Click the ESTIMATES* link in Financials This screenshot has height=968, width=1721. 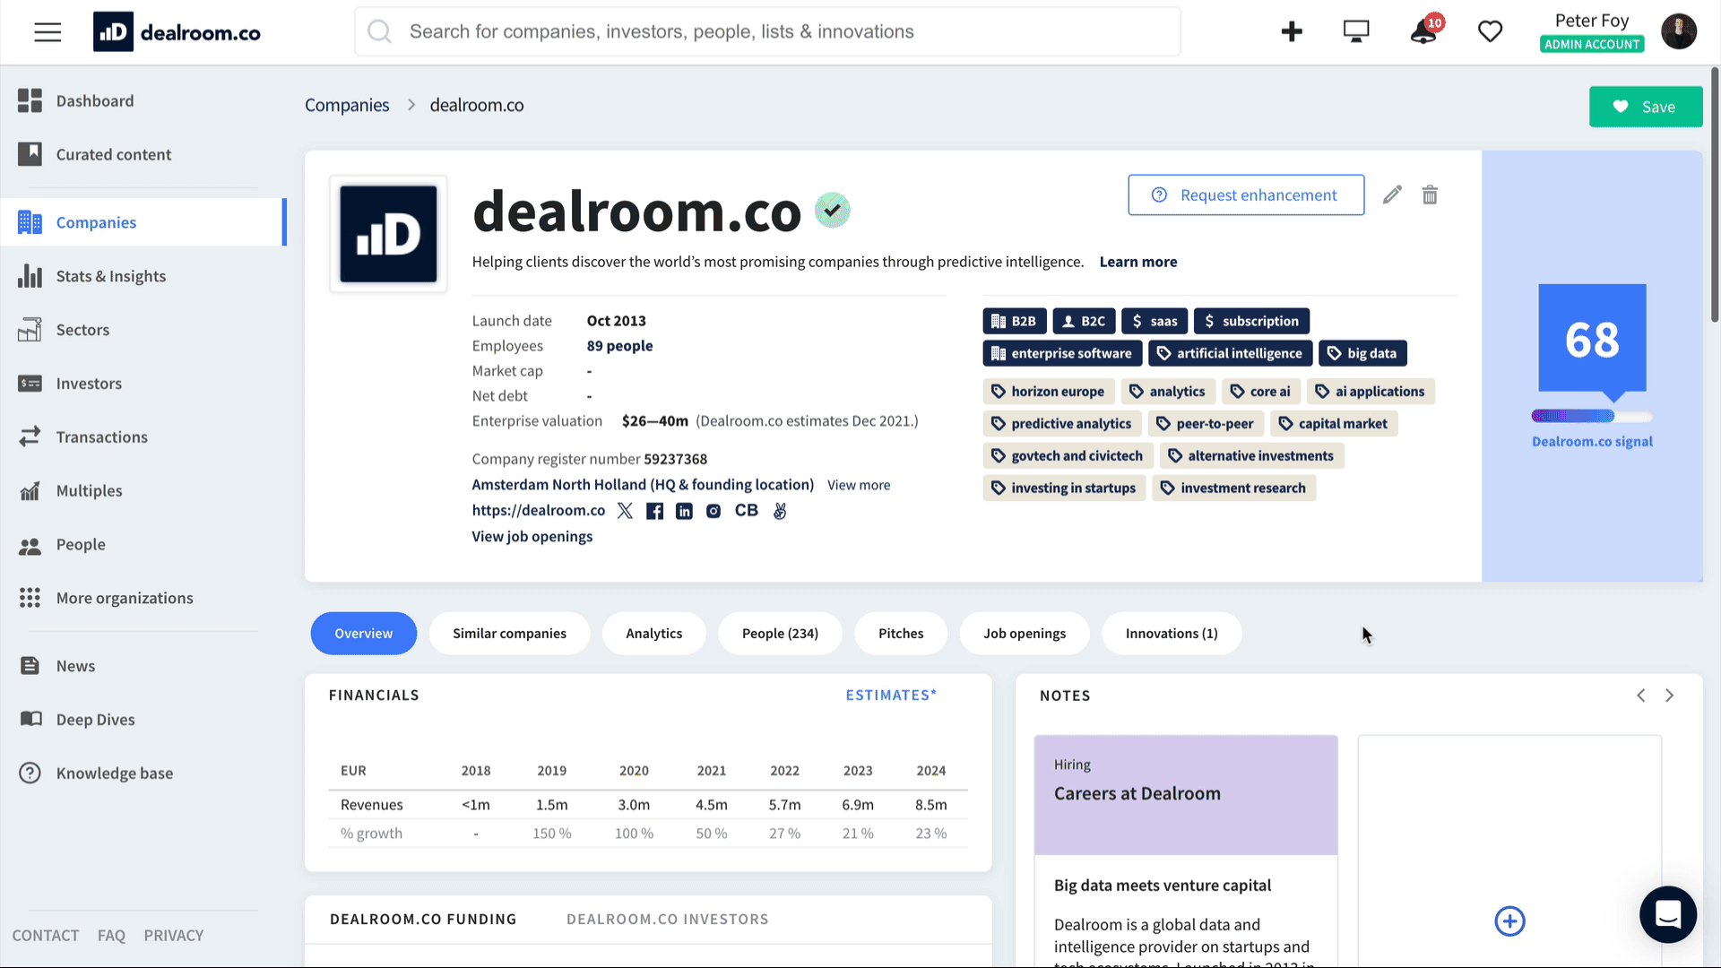coord(891,695)
